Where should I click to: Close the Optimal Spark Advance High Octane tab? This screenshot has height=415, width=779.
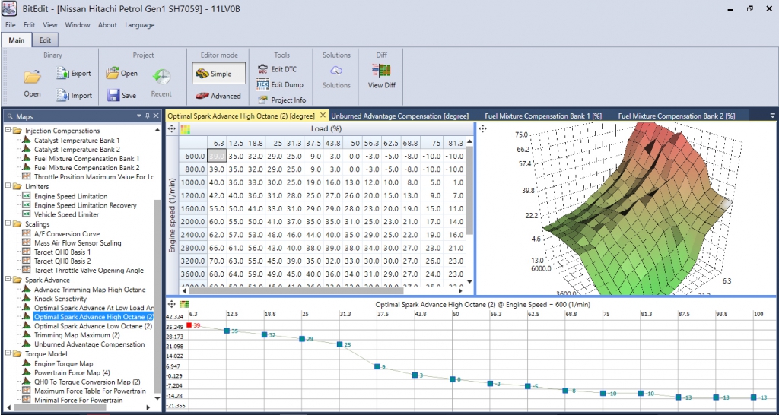click(x=323, y=116)
